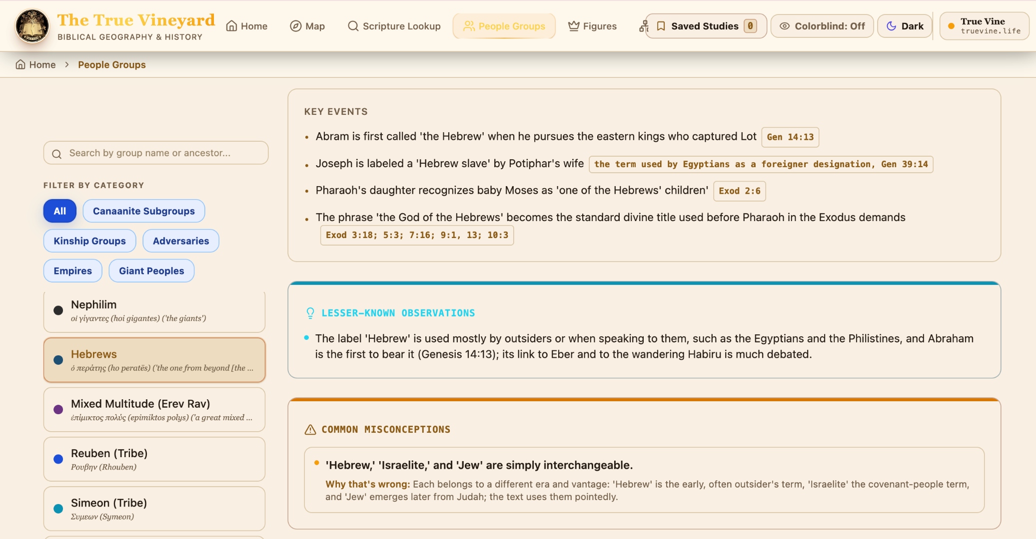
Task: Open the People Groups nav tab
Action: pyautogui.click(x=504, y=26)
